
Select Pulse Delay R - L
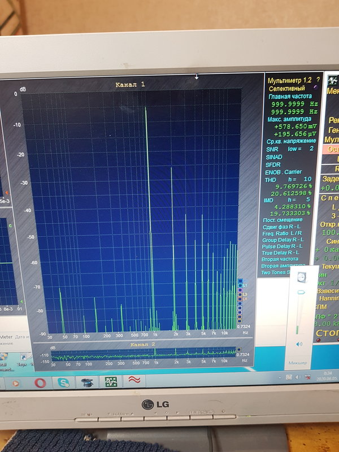282,246
